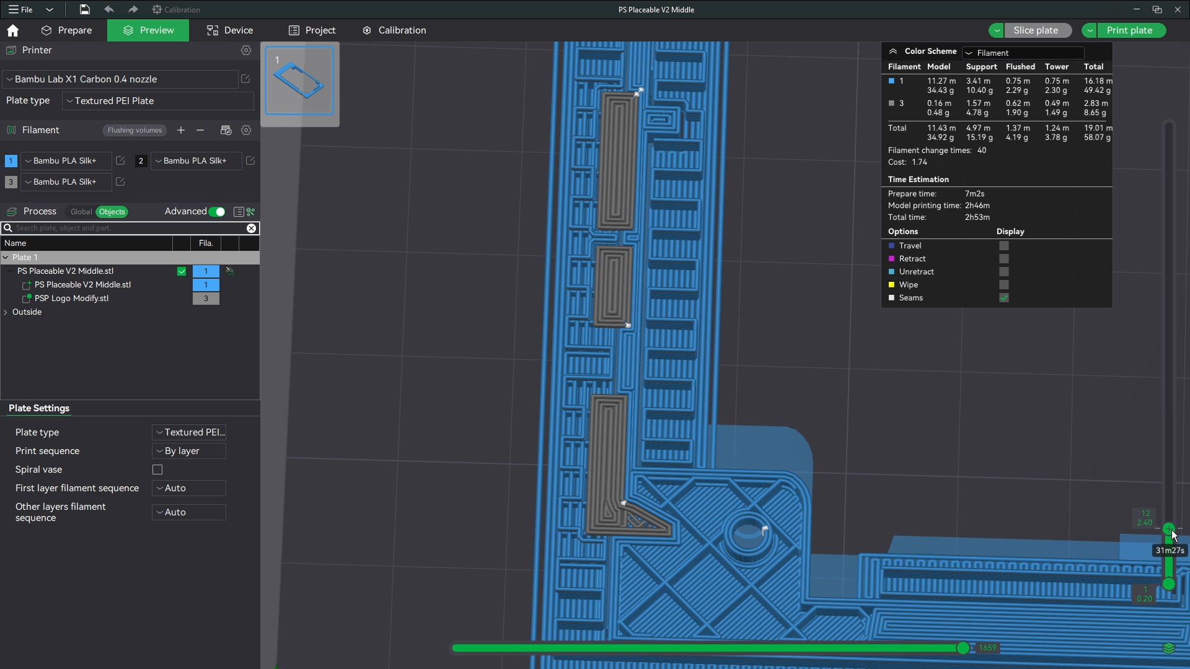Click the Slice plate button
The image size is (1190, 669).
click(x=1035, y=30)
